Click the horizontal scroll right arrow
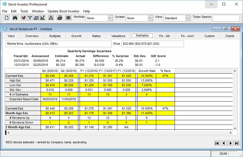The height and width of the screenshot is (157, 243). [x=231, y=133]
